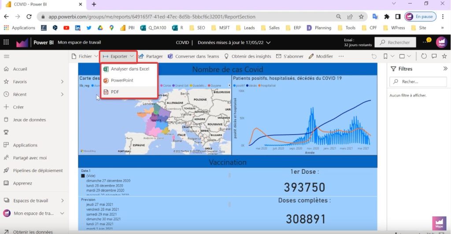
Task: Select mardi 29 décembre 2020 date
Action: pyautogui.click(x=105, y=190)
